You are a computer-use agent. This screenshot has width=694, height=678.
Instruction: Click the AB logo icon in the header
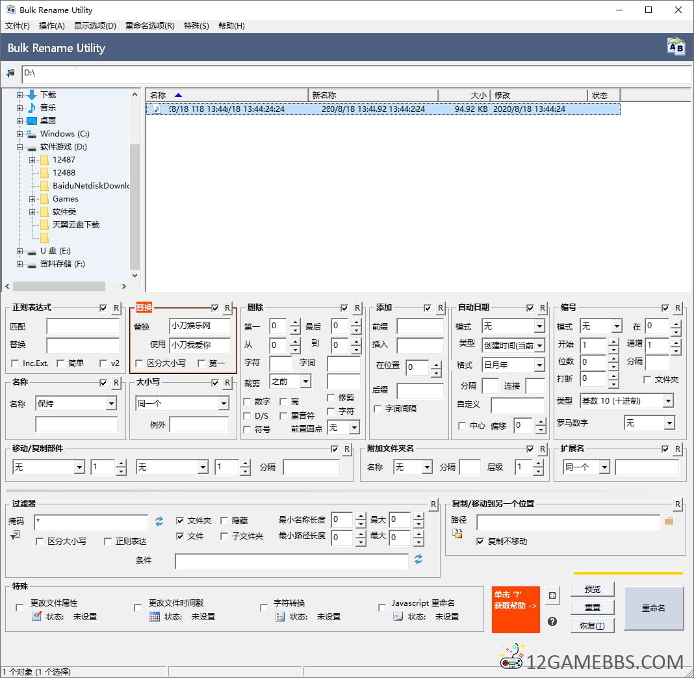click(675, 47)
